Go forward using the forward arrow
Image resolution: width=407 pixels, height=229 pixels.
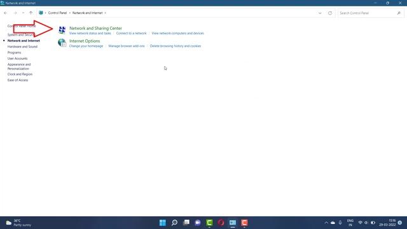[15, 13]
